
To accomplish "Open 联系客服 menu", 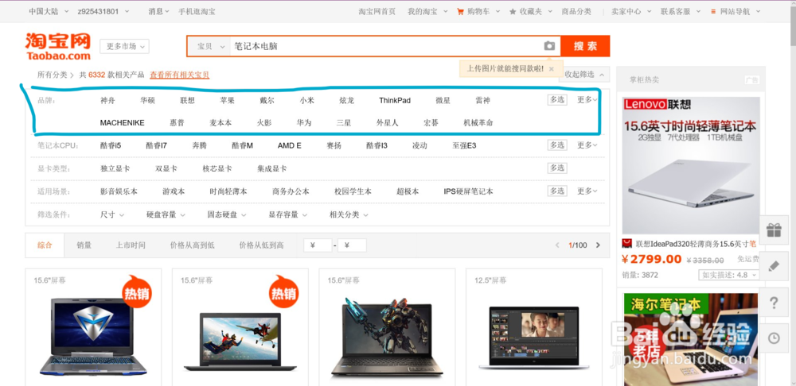I will pos(681,11).
